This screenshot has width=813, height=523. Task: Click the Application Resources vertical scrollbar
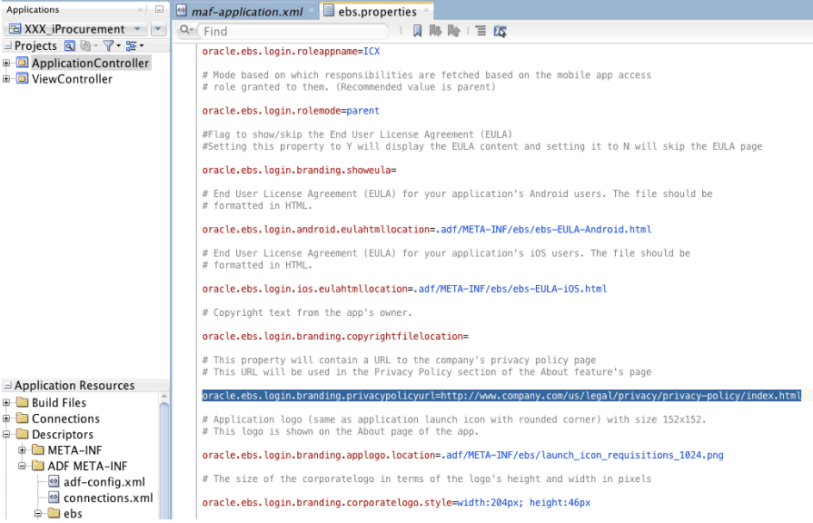(x=164, y=461)
